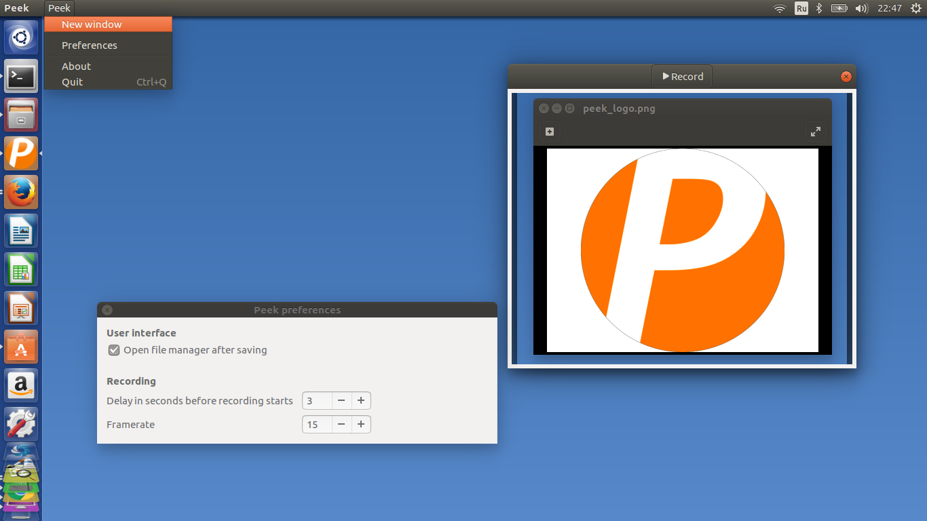Decrease recording delay with minus button
The image size is (927, 521).
[x=341, y=401]
